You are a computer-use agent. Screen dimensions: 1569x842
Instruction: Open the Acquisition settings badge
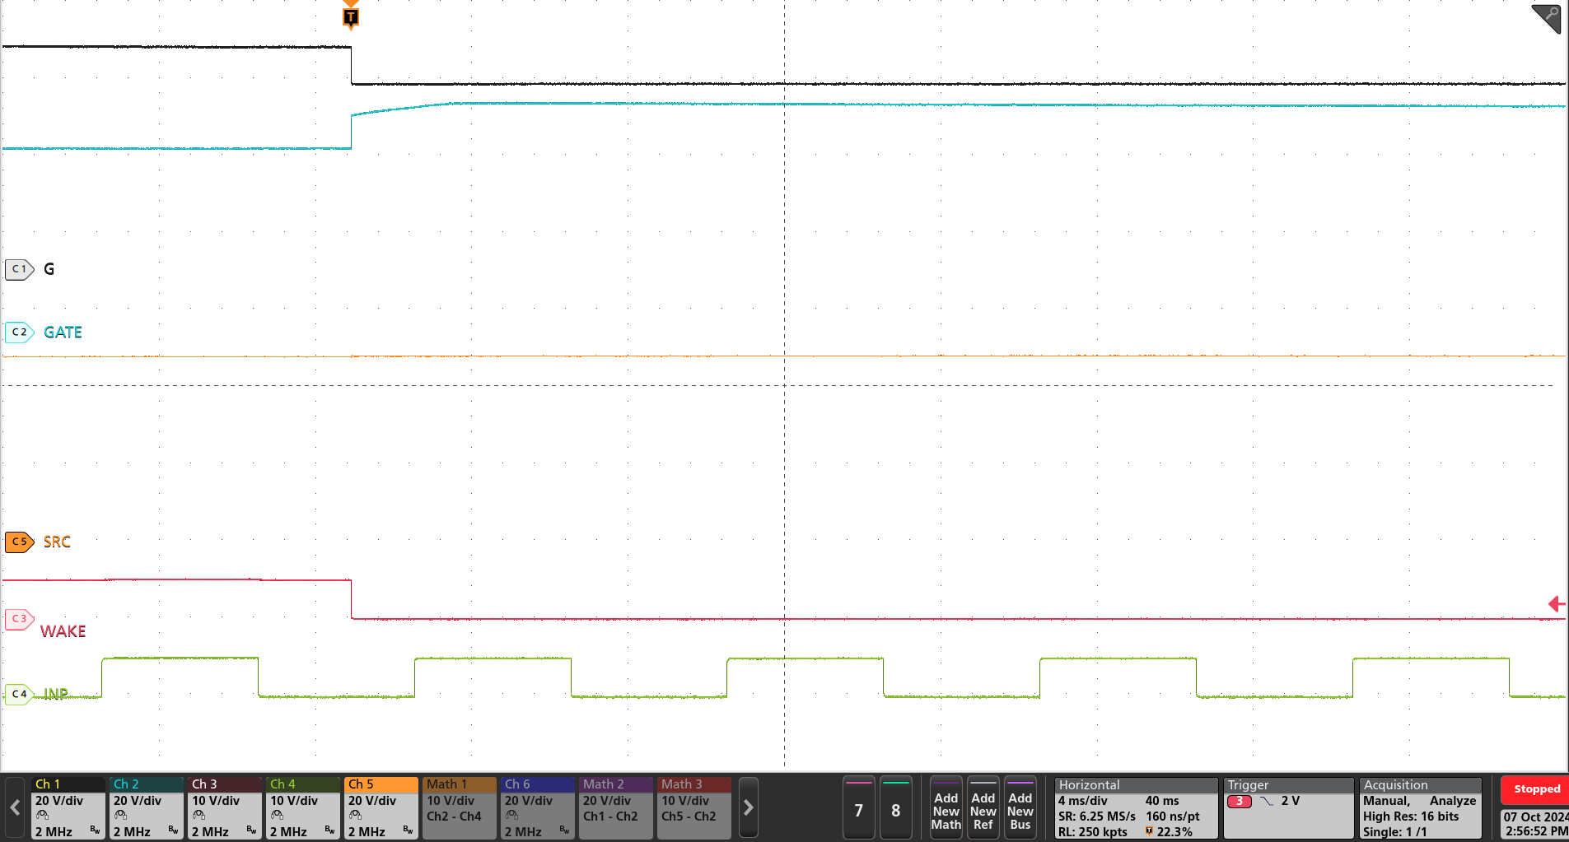tap(1421, 807)
